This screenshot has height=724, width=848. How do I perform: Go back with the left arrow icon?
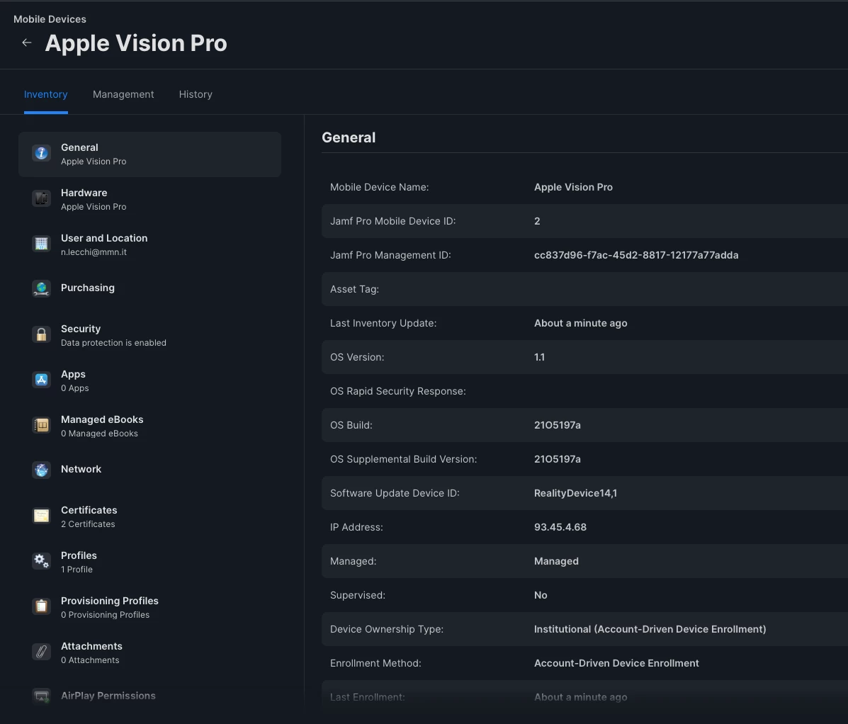click(26, 43)
